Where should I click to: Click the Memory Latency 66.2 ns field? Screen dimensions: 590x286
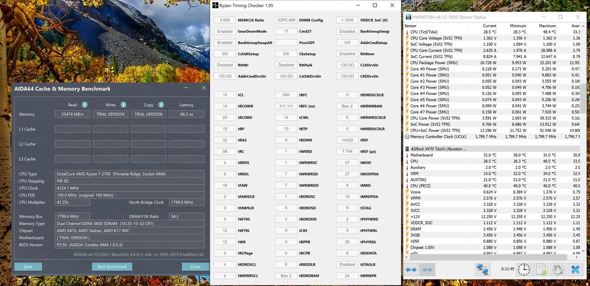[x=186, y=114]
